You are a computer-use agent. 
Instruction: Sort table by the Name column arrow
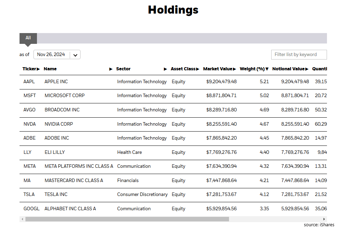coord(111,69)
